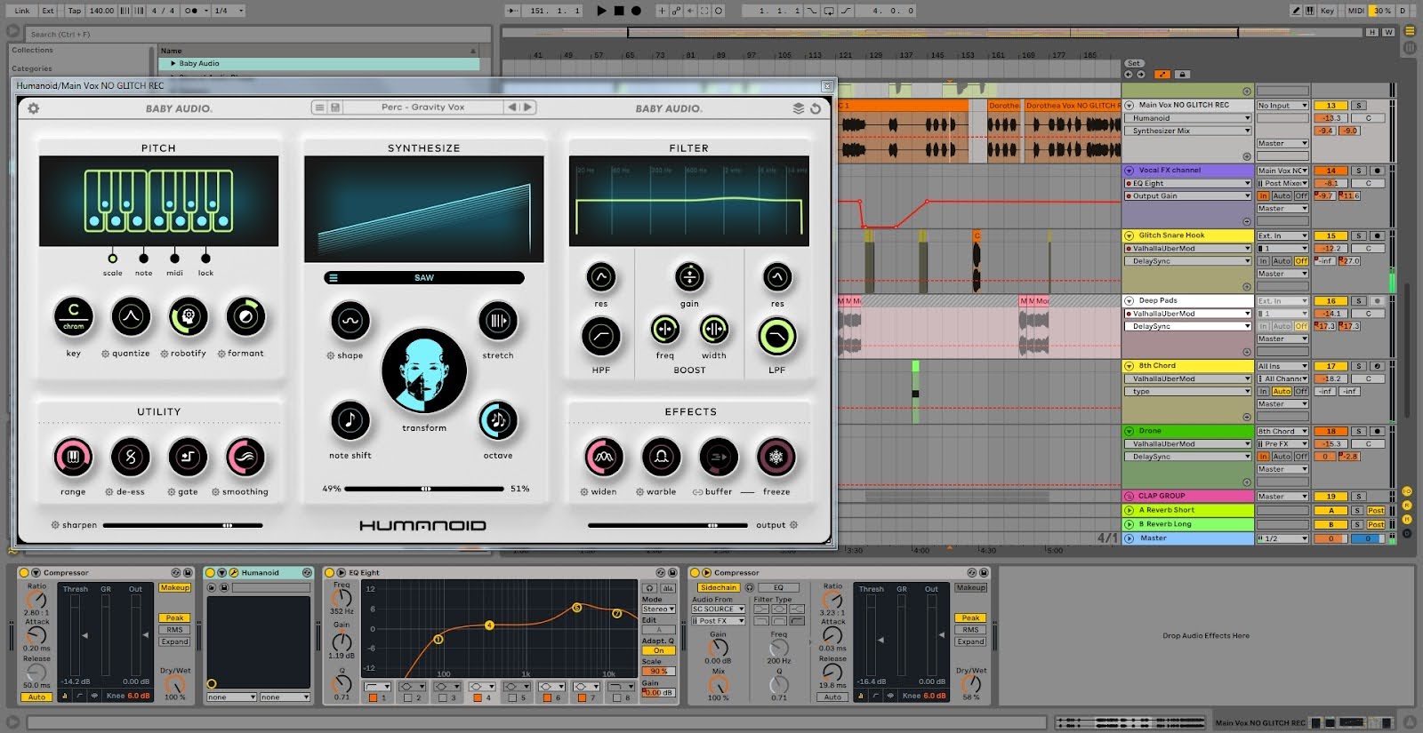Start playback with the transport Play button
This screenshot has width=1423, height=733.
pyautogui.click(x=601, y=11)
